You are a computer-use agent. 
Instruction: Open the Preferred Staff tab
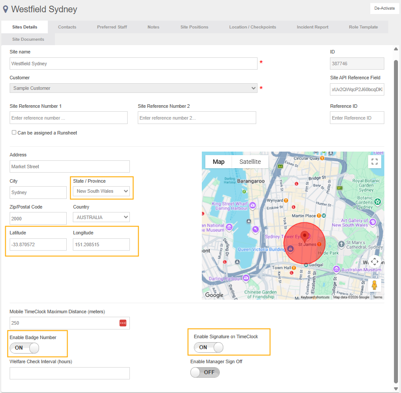(112, 27)
